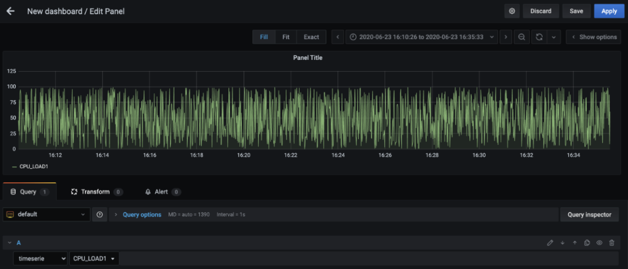Open the CPU_LOAD1 metric dropdown

[x=93, y=258]
